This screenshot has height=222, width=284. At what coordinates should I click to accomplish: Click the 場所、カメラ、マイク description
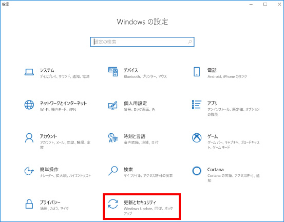pyautogui.click(x=54, y=209)
